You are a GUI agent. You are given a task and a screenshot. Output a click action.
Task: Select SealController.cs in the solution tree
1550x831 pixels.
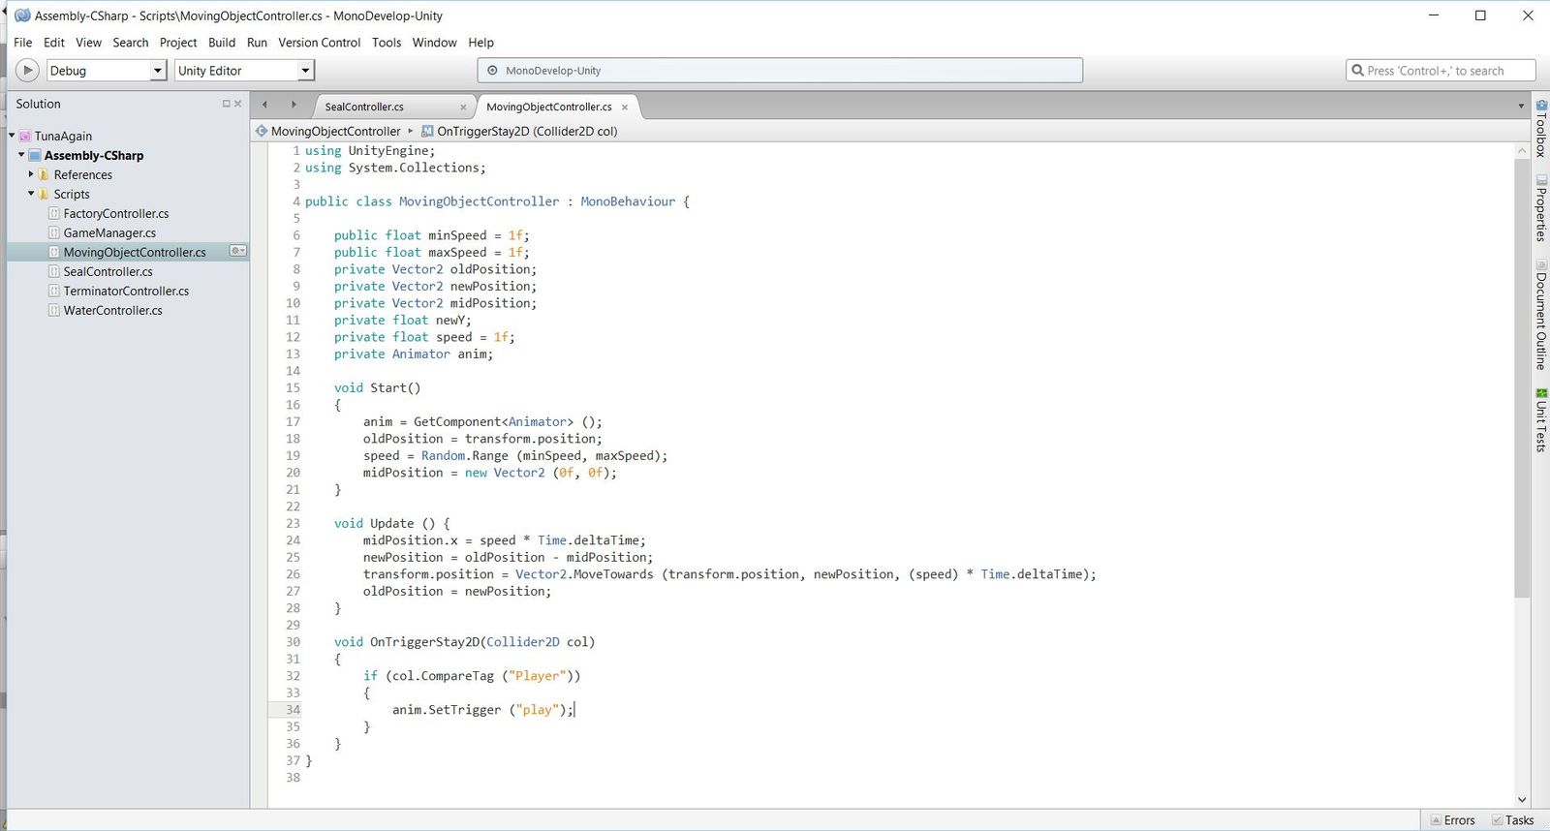108,272
